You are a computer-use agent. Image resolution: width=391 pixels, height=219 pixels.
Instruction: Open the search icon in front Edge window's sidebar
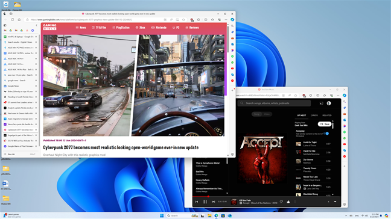[x=232, y=26]
